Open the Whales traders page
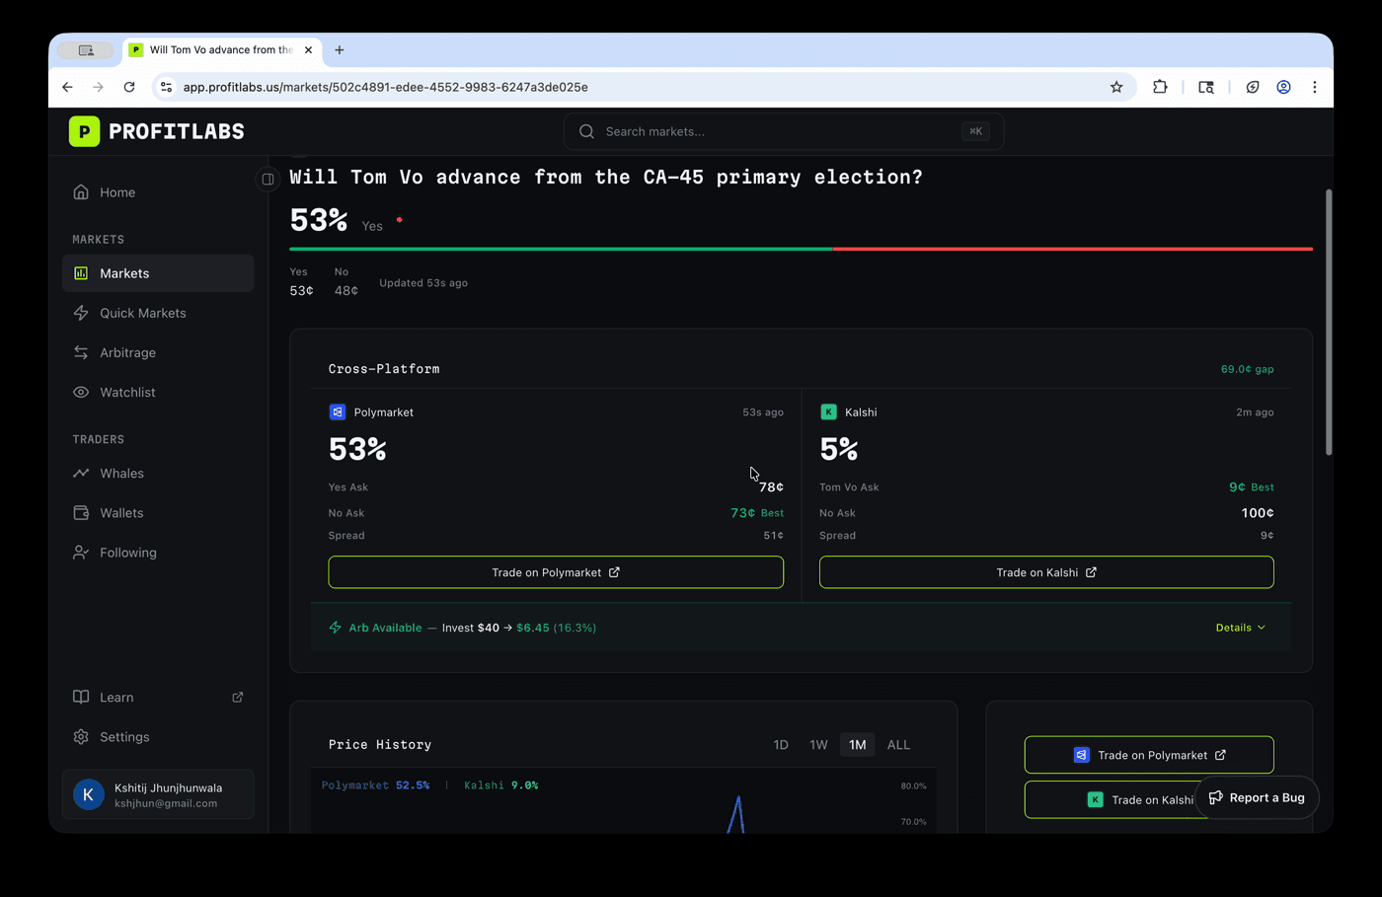This screenshot has width=1382, height=897. (x=158, y=474)
